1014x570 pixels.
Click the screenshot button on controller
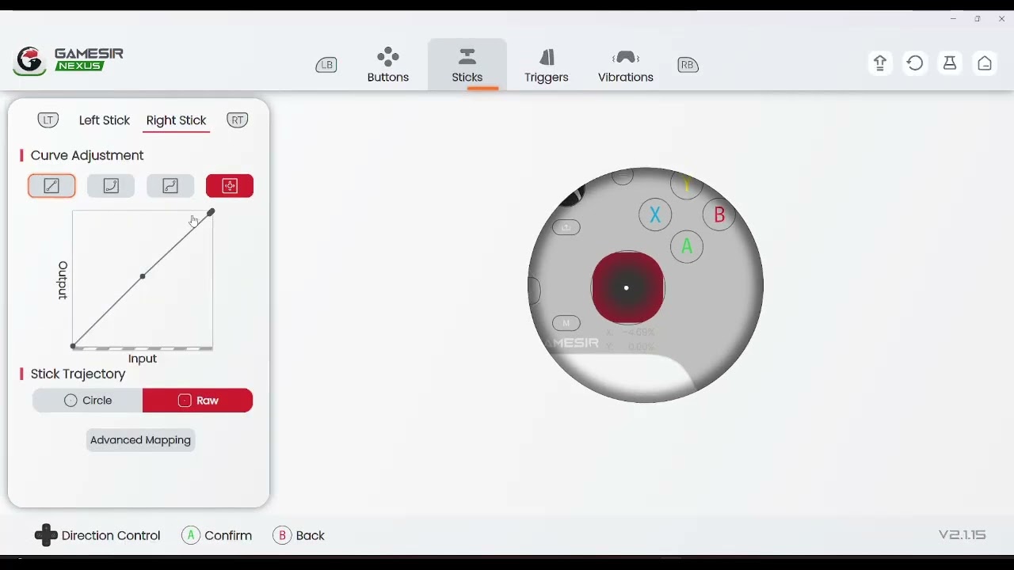click(x=566, y=228)
